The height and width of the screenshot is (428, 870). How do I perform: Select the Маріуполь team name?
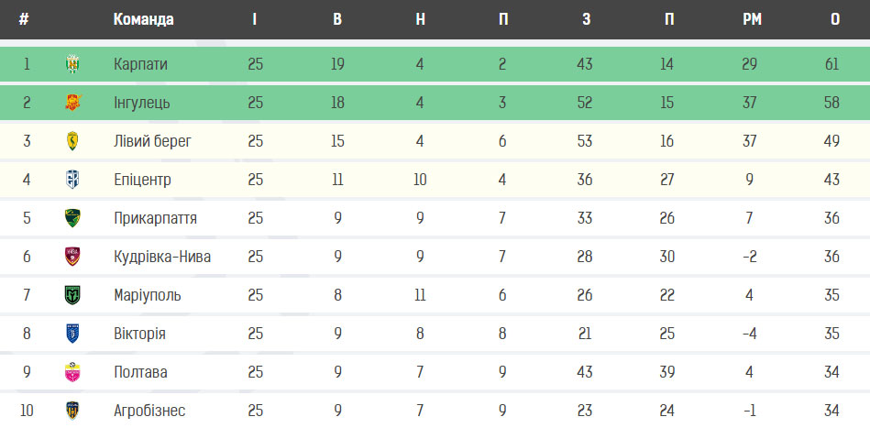click(x=147, y=295)
